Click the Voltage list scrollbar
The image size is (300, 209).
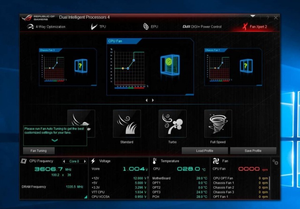coord(148,178)
